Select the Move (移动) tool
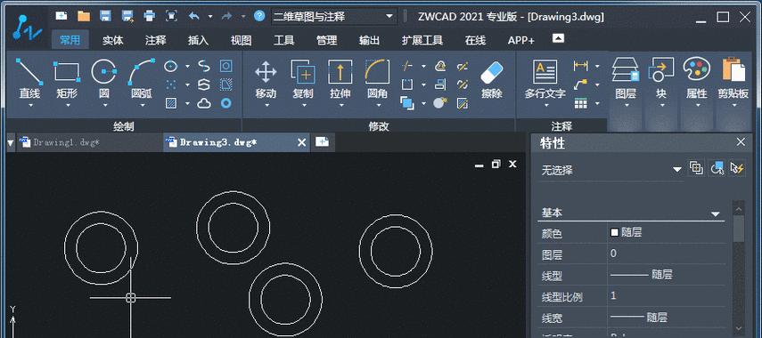 [x=266, y=77]
